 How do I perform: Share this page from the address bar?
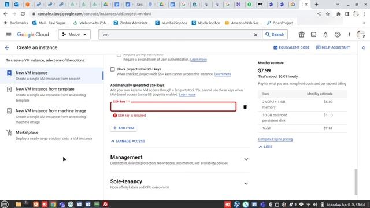(319, 14)
